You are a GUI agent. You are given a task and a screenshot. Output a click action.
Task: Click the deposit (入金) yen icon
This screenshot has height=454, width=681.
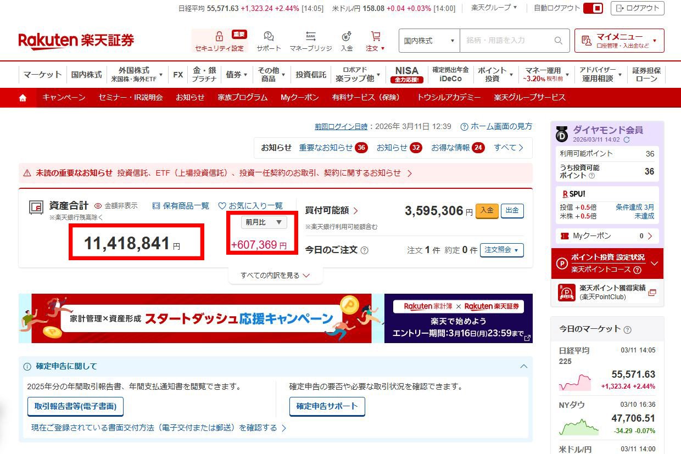click(x=347, y=37)
